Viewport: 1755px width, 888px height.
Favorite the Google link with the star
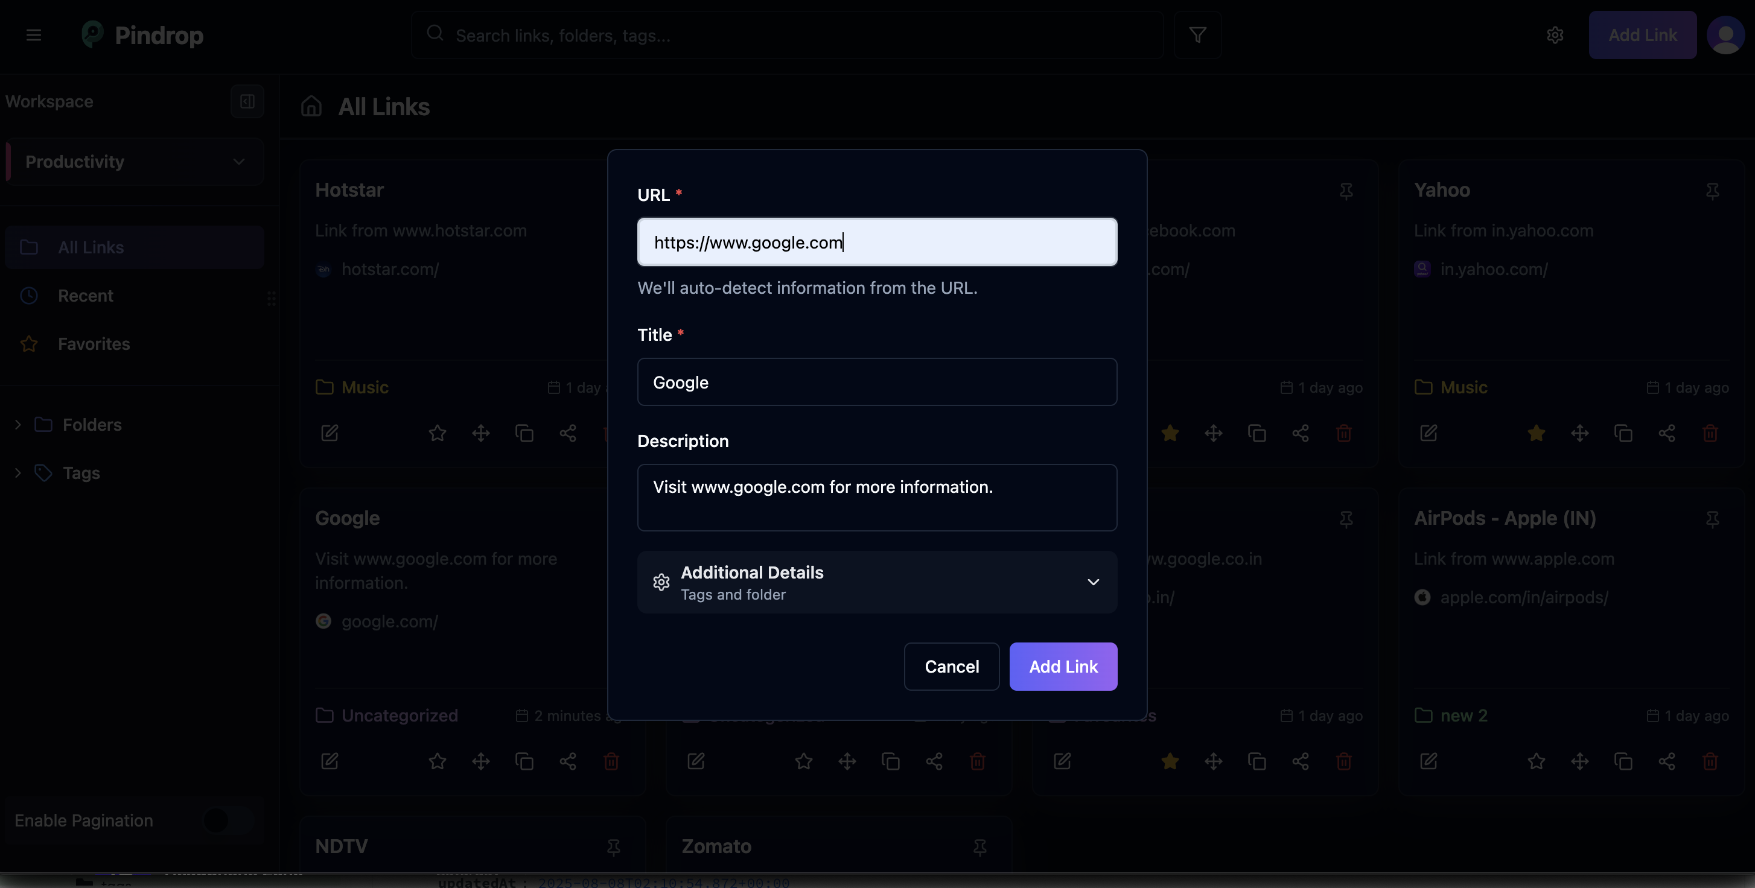pos(437,761)
